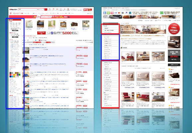Open the black free-shipping banner below the bed photo
This screenshot has width=192, height=133.
click(174, 56)
